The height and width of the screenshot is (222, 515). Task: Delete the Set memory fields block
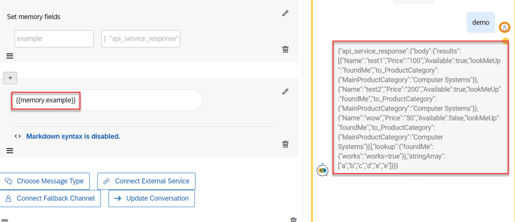pos(285,49)
